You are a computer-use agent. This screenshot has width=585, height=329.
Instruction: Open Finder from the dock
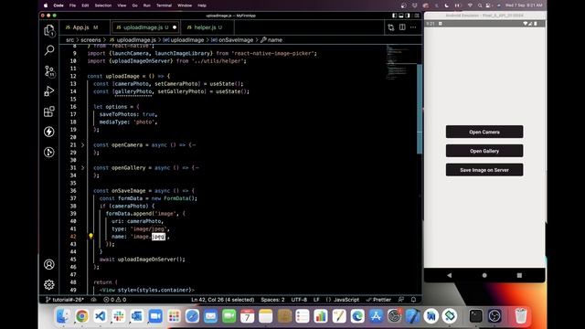point(63,316)
